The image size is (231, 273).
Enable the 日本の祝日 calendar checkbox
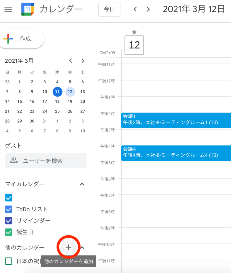[x=9, y=261]
